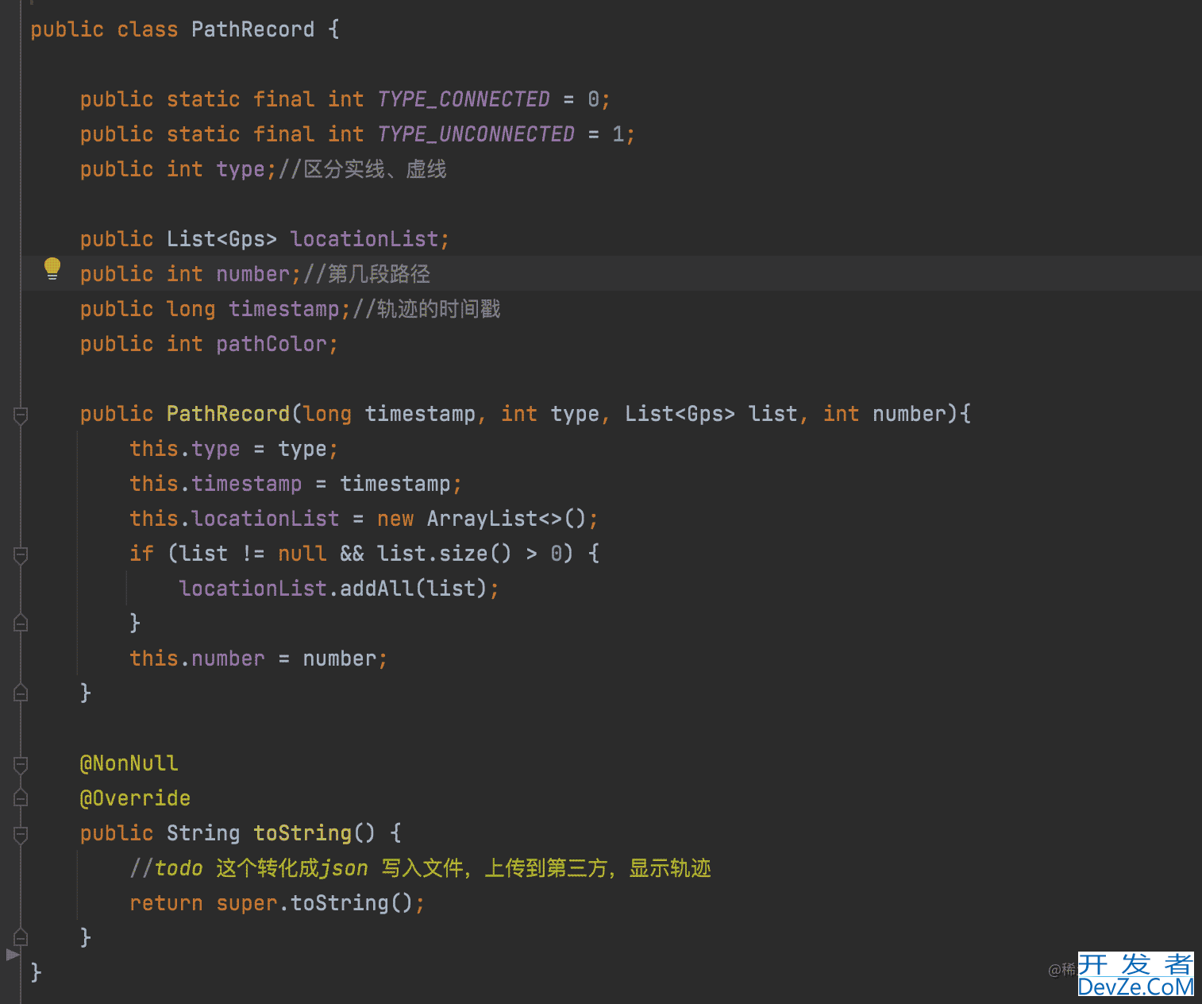Click the class name PathRecord in declaration
This screenshot has height=1004, width=1202.
click(252, 29)
